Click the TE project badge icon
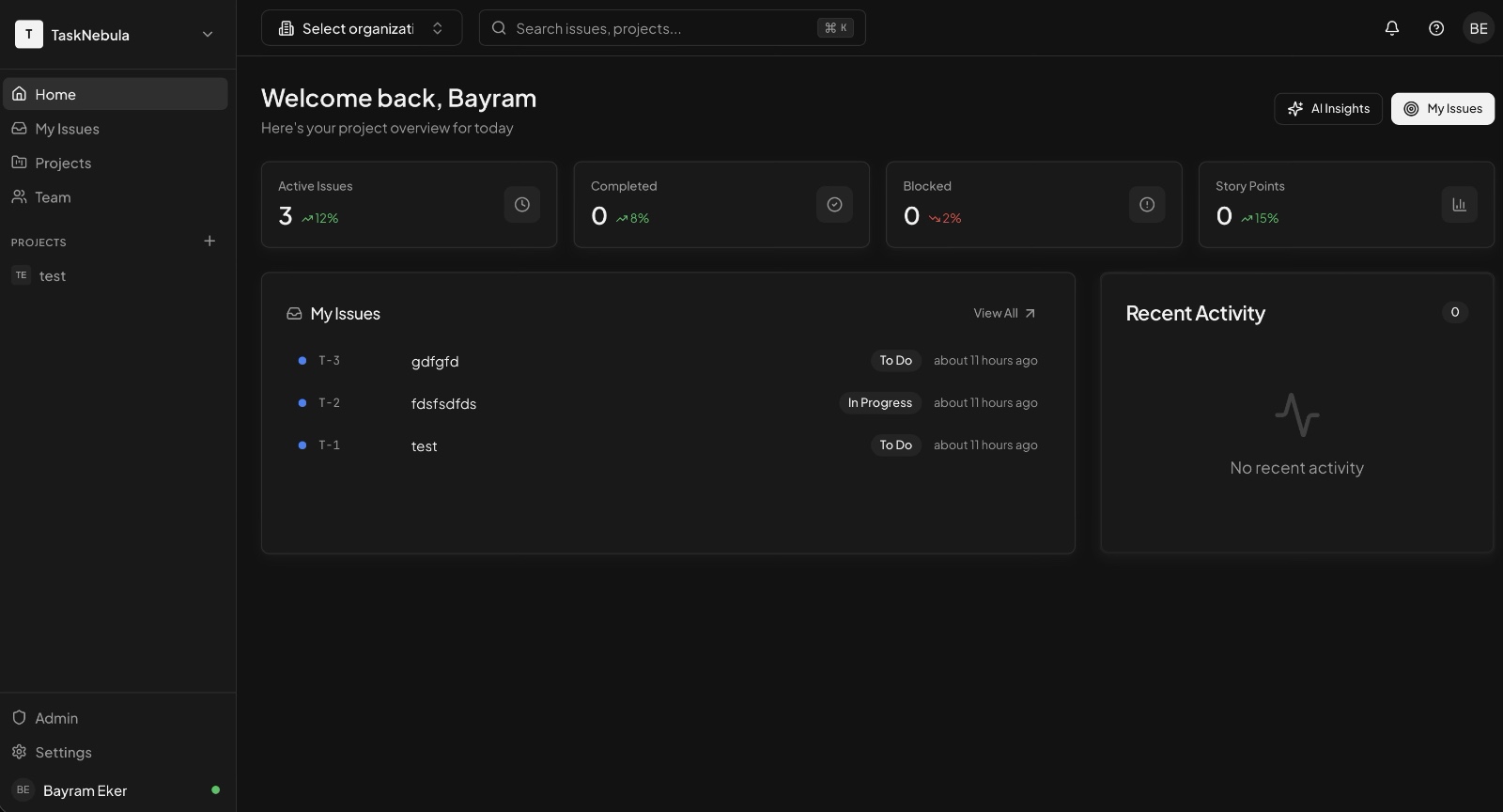 pyautogui.click(x=21, y=275)
